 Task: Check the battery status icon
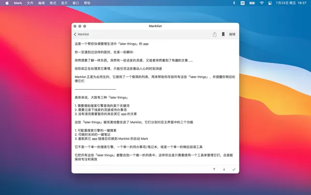click(252, 3)
